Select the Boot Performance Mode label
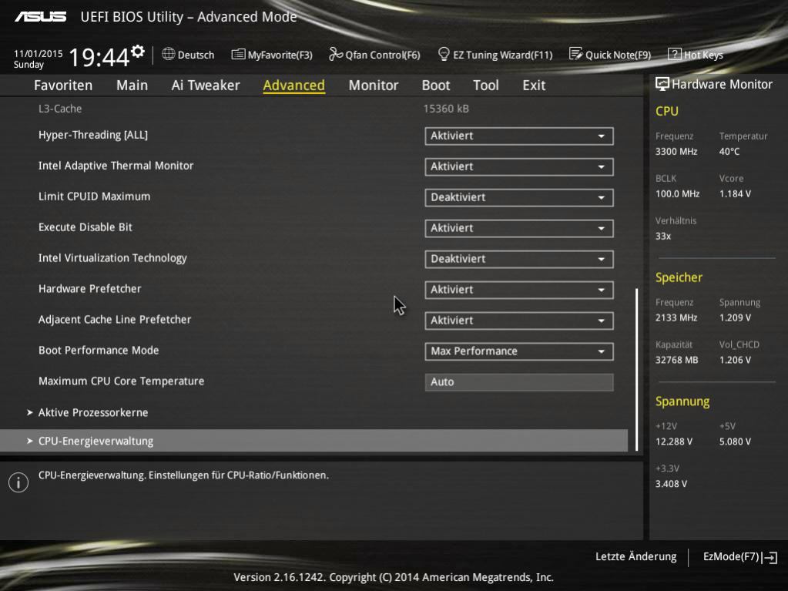This screenshot has height=591, width=788. pyautogui.click(x=99, y=351)
